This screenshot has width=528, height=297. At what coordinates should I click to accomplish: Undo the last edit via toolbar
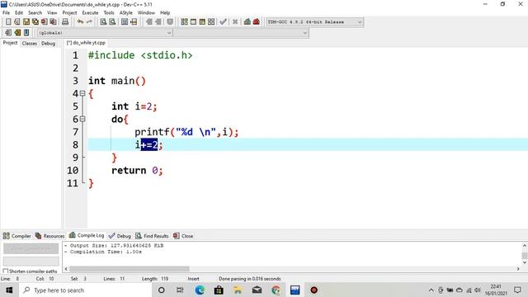[x=80, y=22]
